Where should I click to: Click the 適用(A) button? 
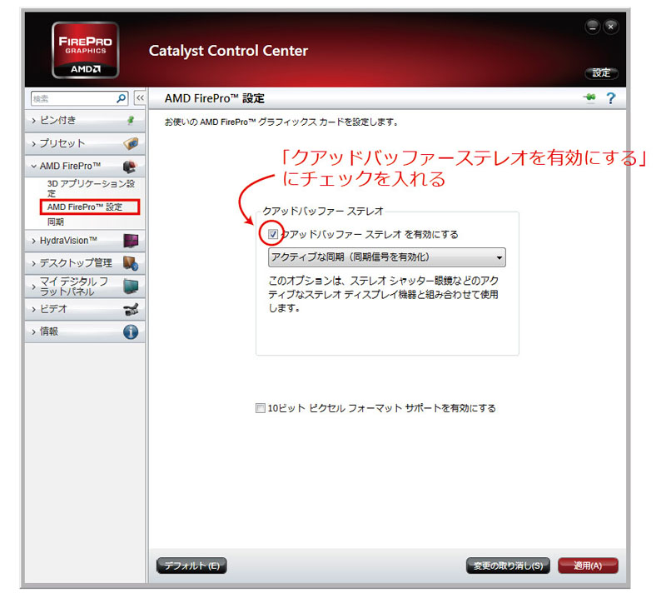(x=588, y=566)
